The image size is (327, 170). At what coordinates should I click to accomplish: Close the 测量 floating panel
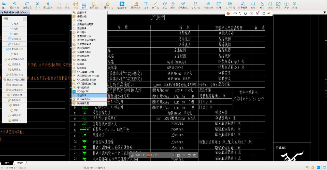pyautogui.click(x=25, y=19)
